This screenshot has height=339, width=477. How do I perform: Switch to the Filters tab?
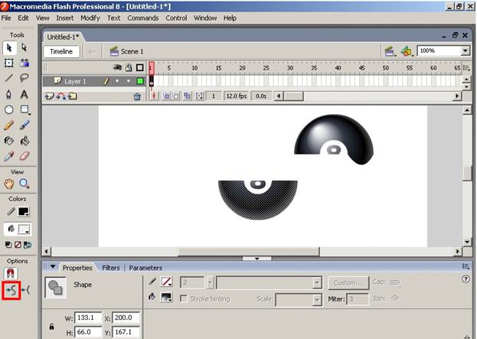click(111, 268)
